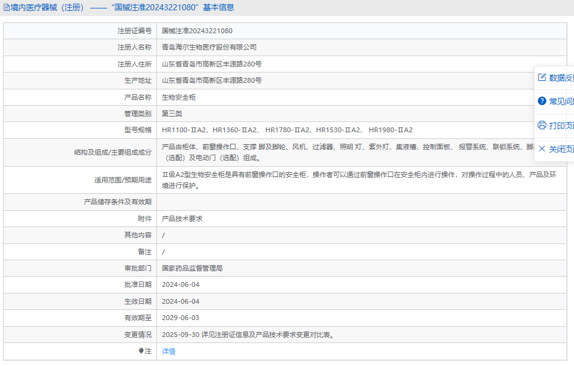
Task: Click registrant name 青岛海尔生物医疗股份有限公司
Action: click(x=209, y=47)
